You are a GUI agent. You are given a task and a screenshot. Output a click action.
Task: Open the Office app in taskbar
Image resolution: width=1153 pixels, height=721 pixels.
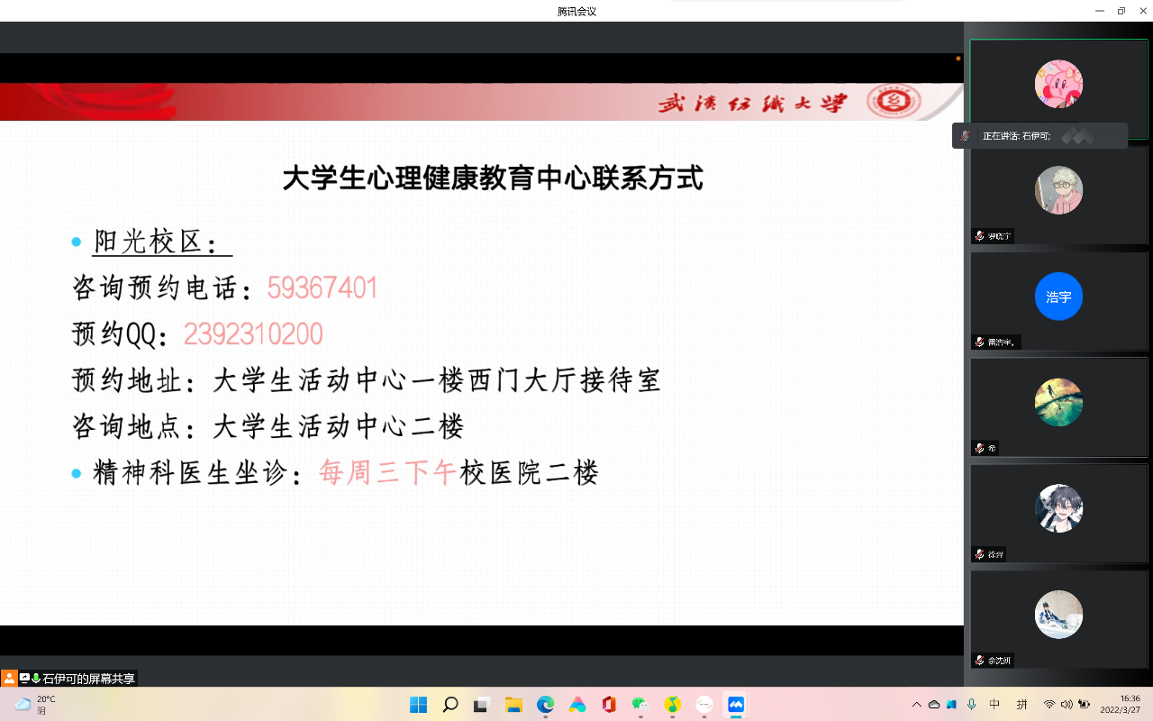click(609, 705)
